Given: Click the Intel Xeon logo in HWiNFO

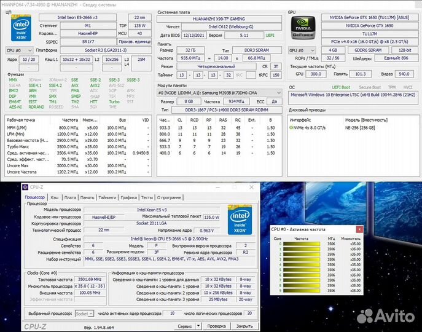Looking at the screenshot, I should 21,28.
